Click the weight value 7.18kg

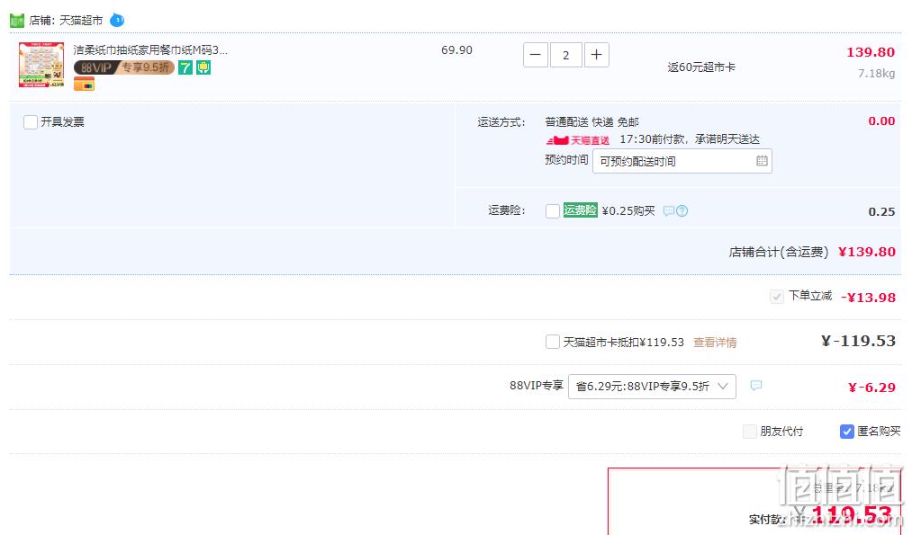tap(877, 74)
